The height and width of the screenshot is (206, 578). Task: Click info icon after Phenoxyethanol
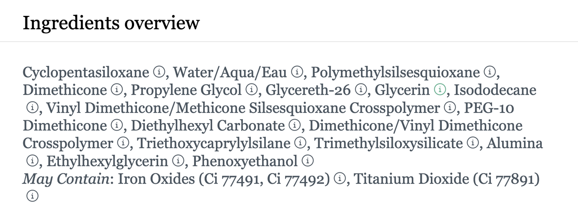(x=308, y=160)
